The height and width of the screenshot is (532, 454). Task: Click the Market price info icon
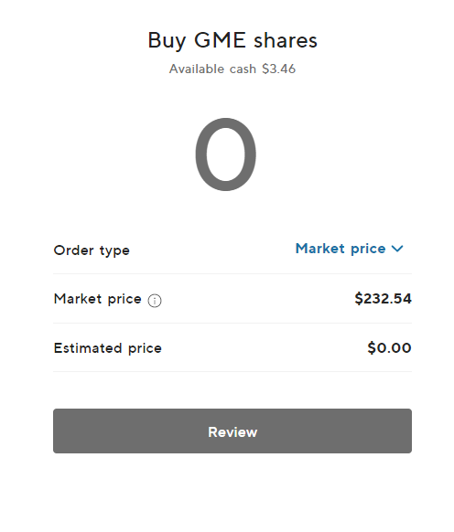[x=155, y=300]
